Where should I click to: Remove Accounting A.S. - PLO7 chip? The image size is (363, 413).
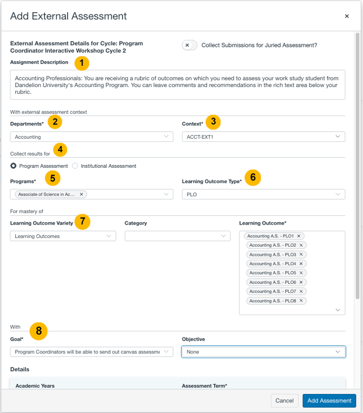tap(301, 291)
